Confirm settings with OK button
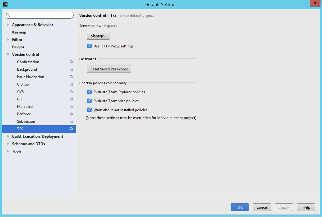 (240, 207)
